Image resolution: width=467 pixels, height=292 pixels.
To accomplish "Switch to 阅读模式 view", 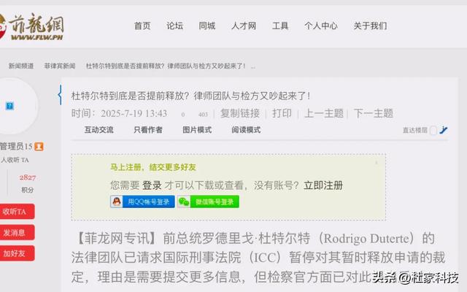I will pyautogui.click(x=246, y=130).
